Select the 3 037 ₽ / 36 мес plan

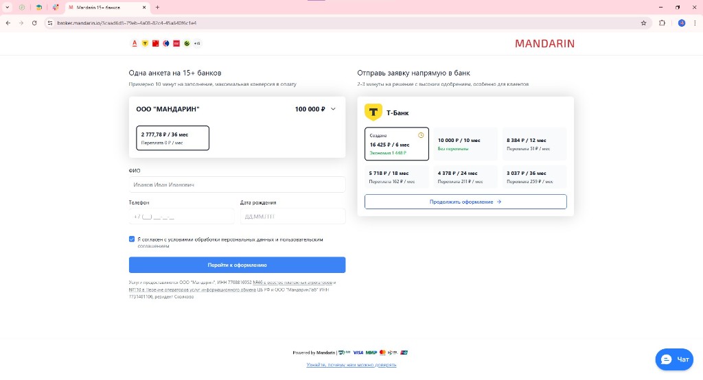(534, 177)
